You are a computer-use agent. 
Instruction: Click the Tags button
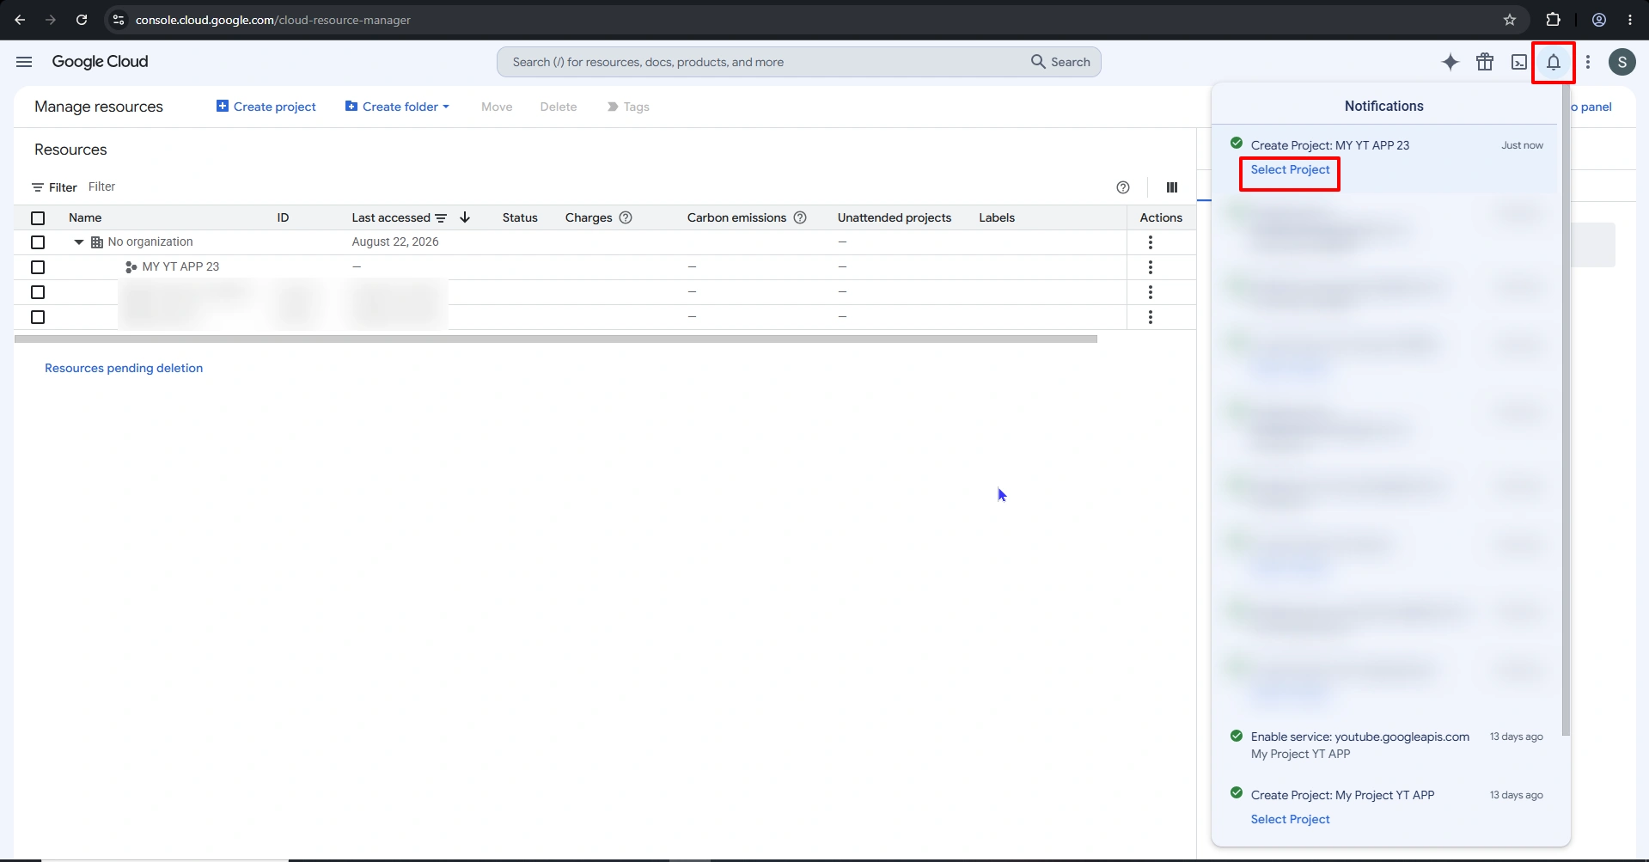tap(628, 107)
